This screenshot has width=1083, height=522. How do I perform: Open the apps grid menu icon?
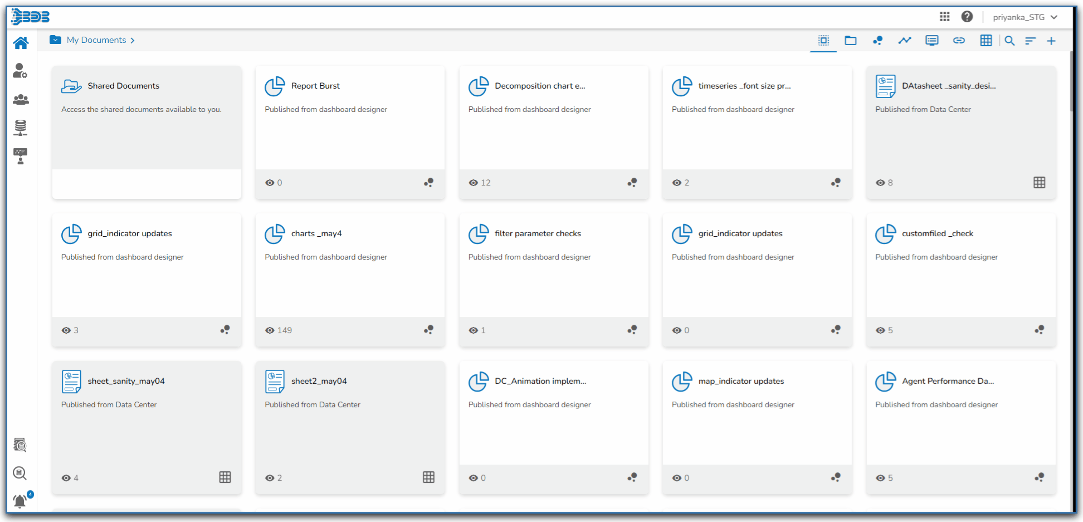pos(944,17)
